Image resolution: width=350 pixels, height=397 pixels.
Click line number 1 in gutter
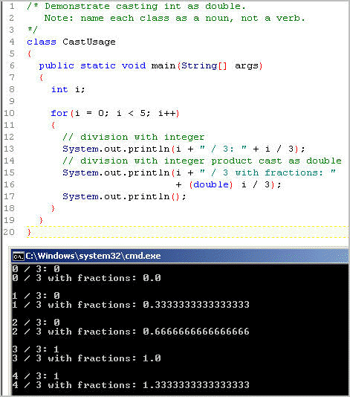point(12,6)
